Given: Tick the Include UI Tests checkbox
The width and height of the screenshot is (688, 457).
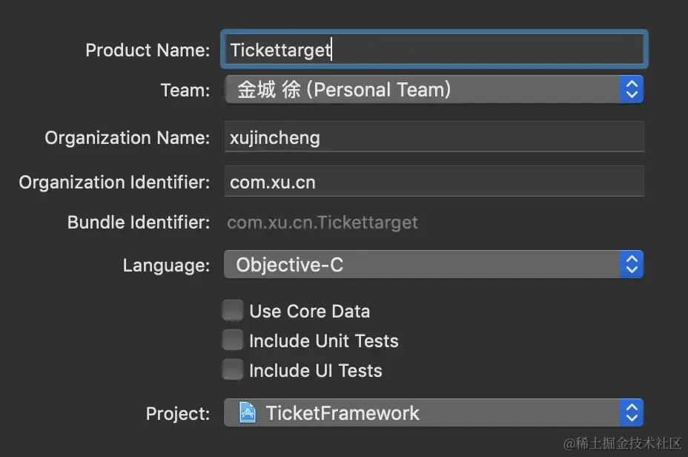Looking at the screenshot, I should tap(233, 369).
